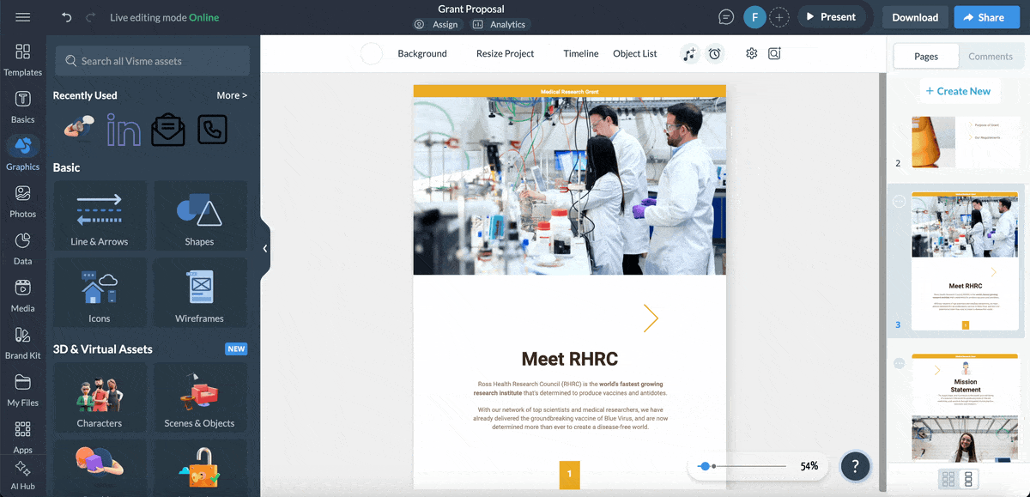Create a new page with Create New

click(x=959, y=90)
